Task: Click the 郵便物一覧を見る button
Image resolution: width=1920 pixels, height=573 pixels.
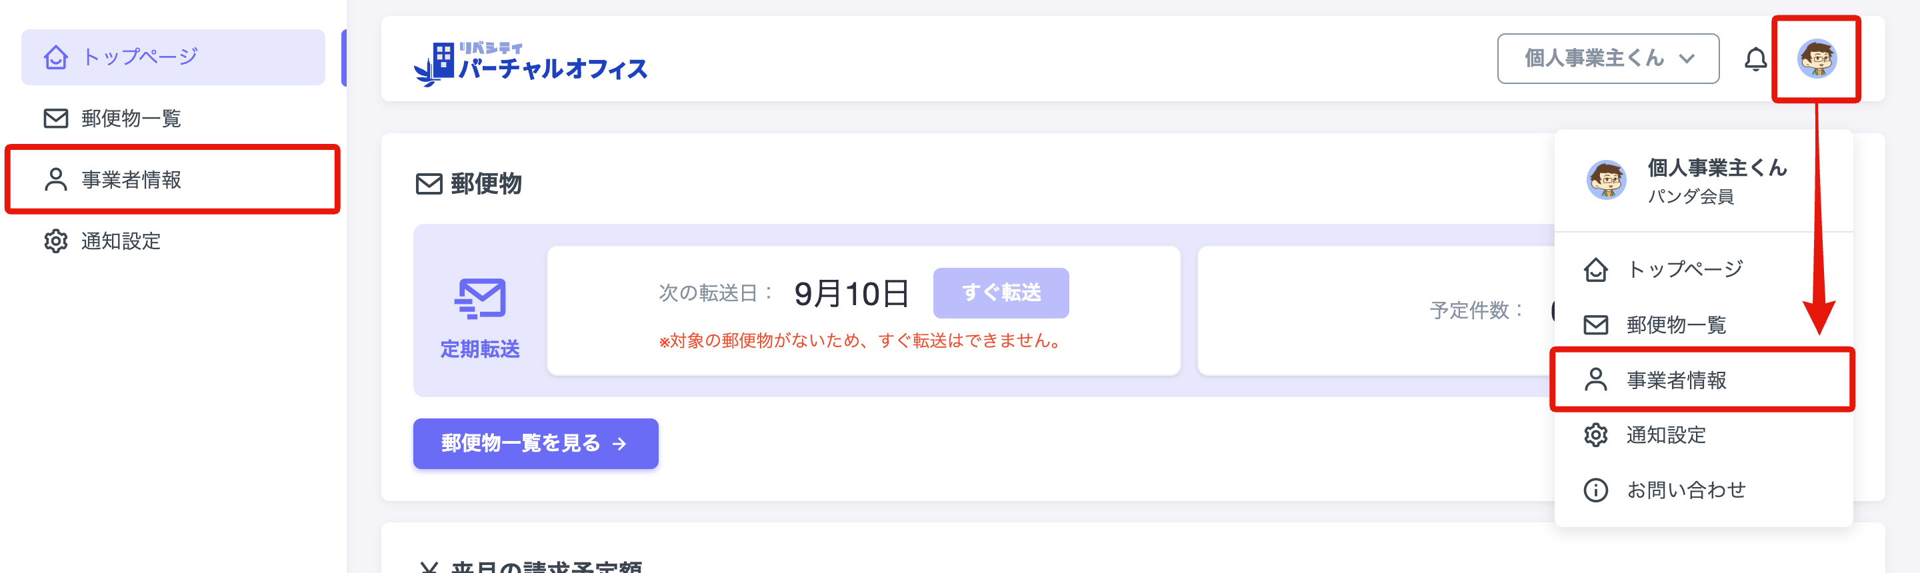Action: tap(535, 443)
